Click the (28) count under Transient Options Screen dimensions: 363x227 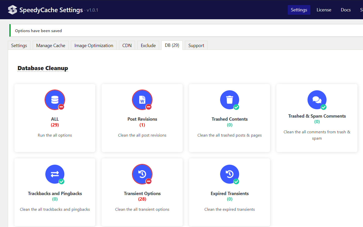pos(142,199)
